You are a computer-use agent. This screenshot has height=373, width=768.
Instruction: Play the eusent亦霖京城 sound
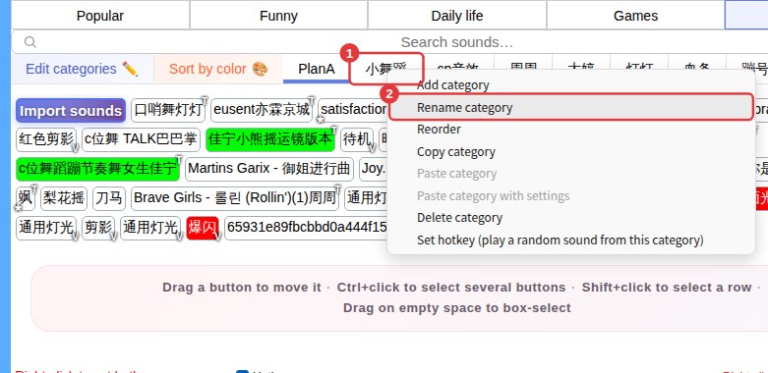262,111
